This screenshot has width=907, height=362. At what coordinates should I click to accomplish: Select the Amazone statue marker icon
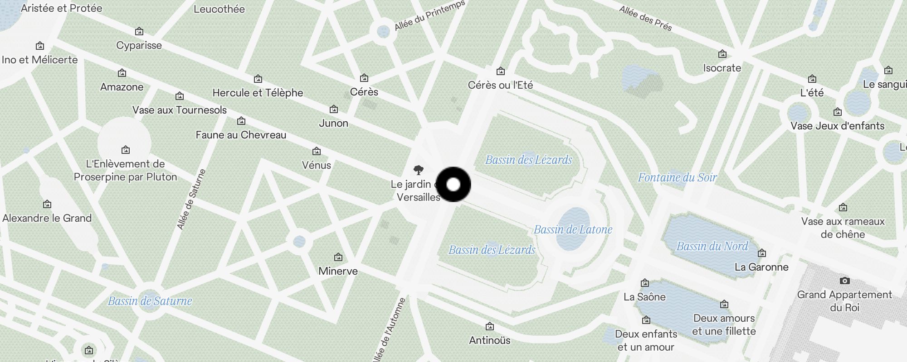pos(122,73)
